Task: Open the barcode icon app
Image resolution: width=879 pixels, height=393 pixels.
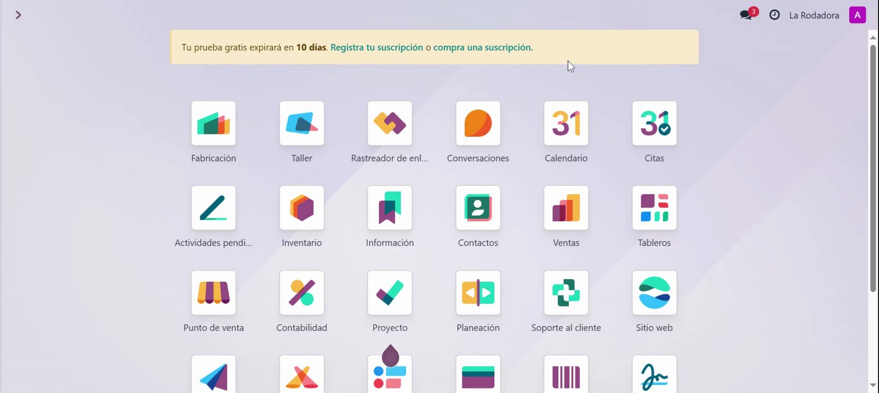Action: [x=566, y=374]
